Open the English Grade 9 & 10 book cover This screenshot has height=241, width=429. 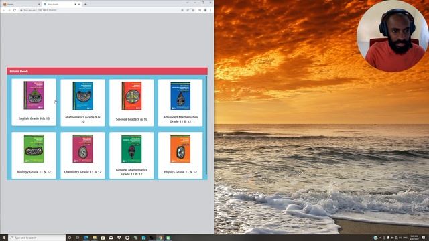pyautogui.click(x=34, y=95)
